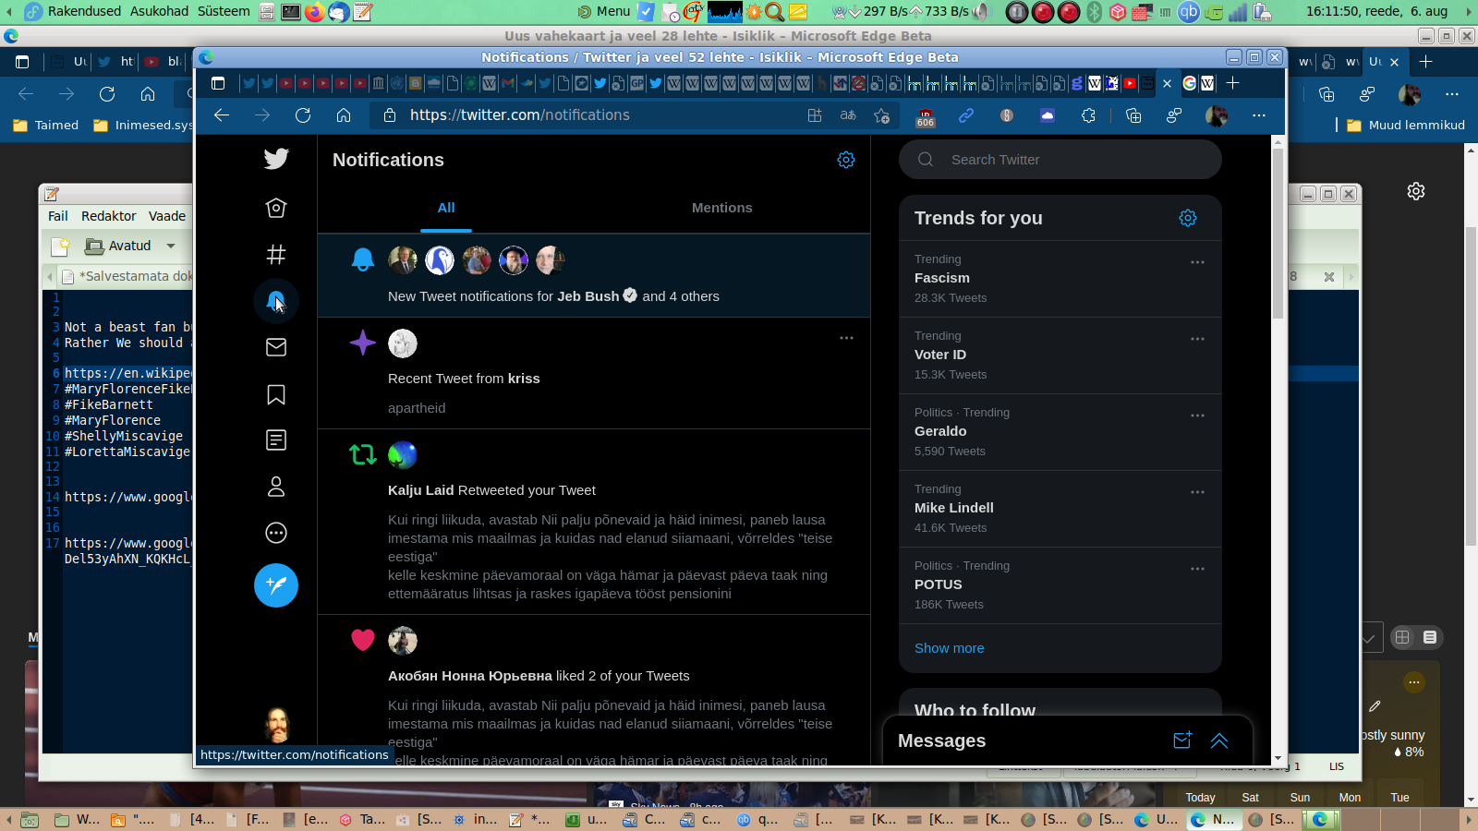This screenshot has width=1478, height=831.
Task: Open the Muud lemmikud bookmarks folder
Action: (x=1406, y=126)
